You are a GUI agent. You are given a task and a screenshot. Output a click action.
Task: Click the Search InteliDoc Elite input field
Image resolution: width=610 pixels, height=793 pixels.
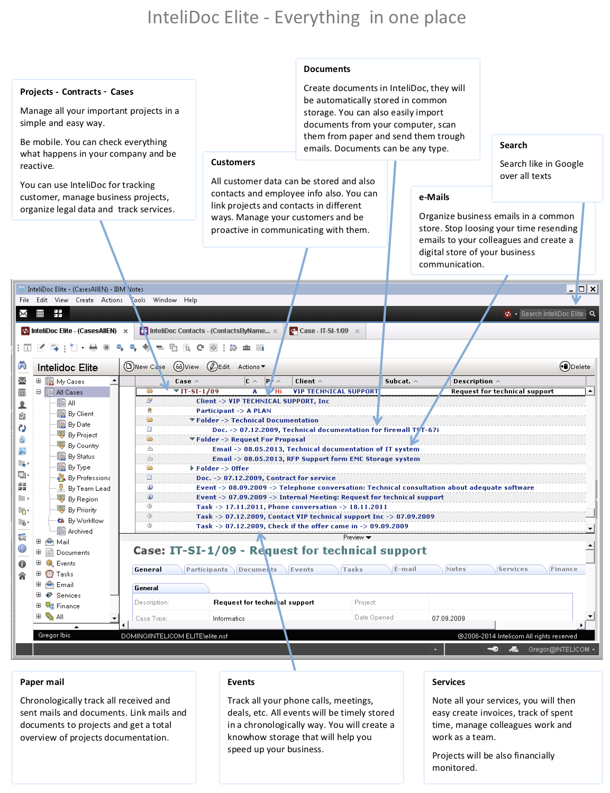pos(552,314)
